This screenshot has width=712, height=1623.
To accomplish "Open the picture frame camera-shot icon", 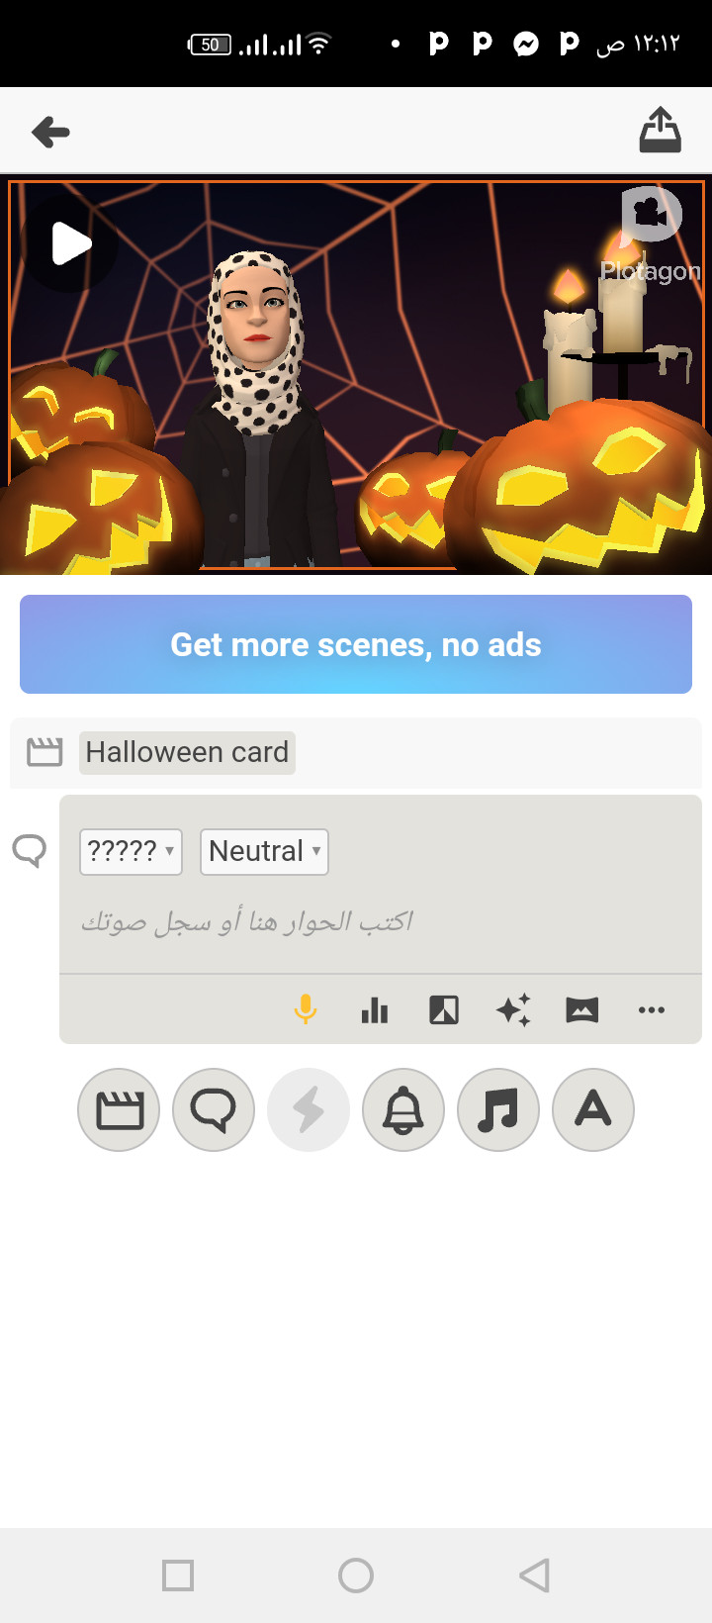I will (582, 1010).
